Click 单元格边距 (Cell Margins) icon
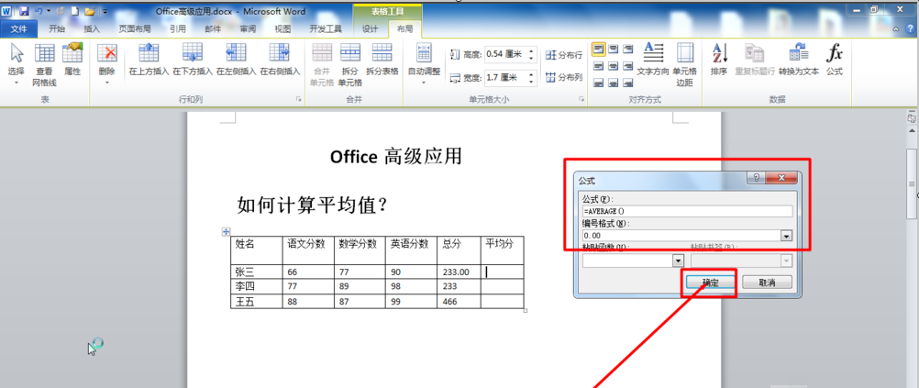This screenshot has height=388, width=919. (684, 53)
